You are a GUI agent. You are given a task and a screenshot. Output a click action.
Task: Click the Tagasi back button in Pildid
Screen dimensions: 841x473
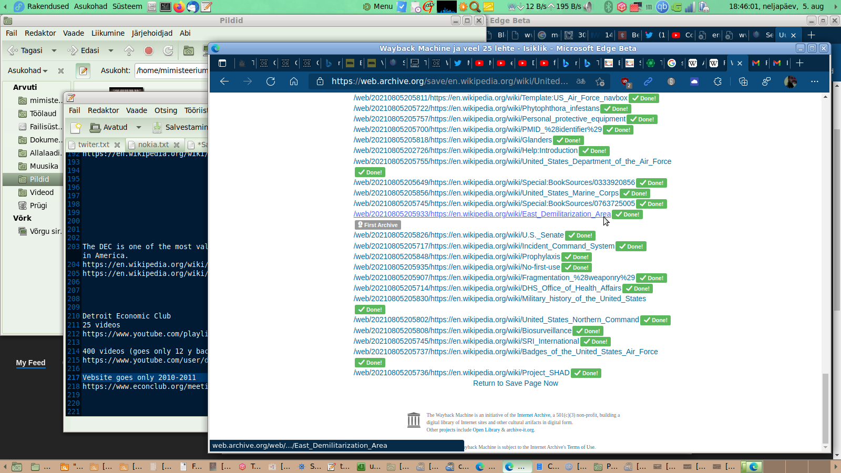[26, 50]
